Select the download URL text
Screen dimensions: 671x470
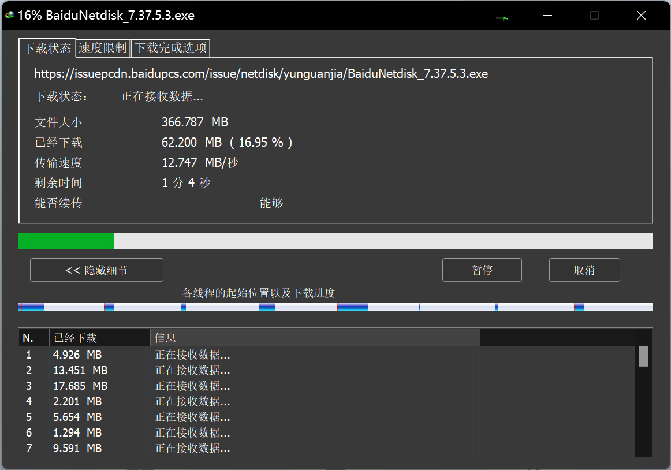tap(261, 74)
